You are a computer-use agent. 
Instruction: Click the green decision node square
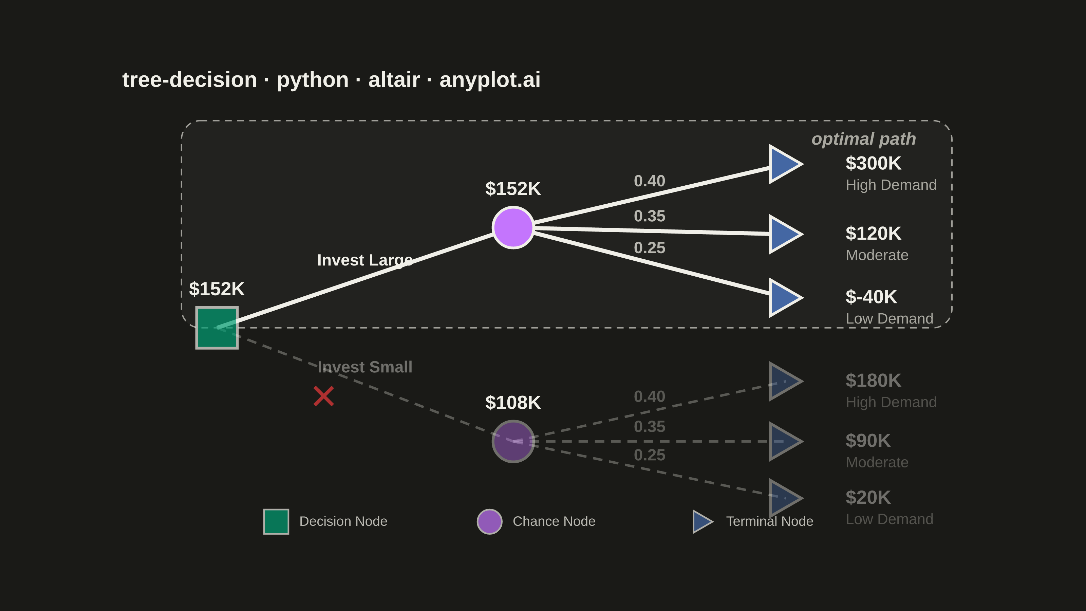tap(217, 328)
